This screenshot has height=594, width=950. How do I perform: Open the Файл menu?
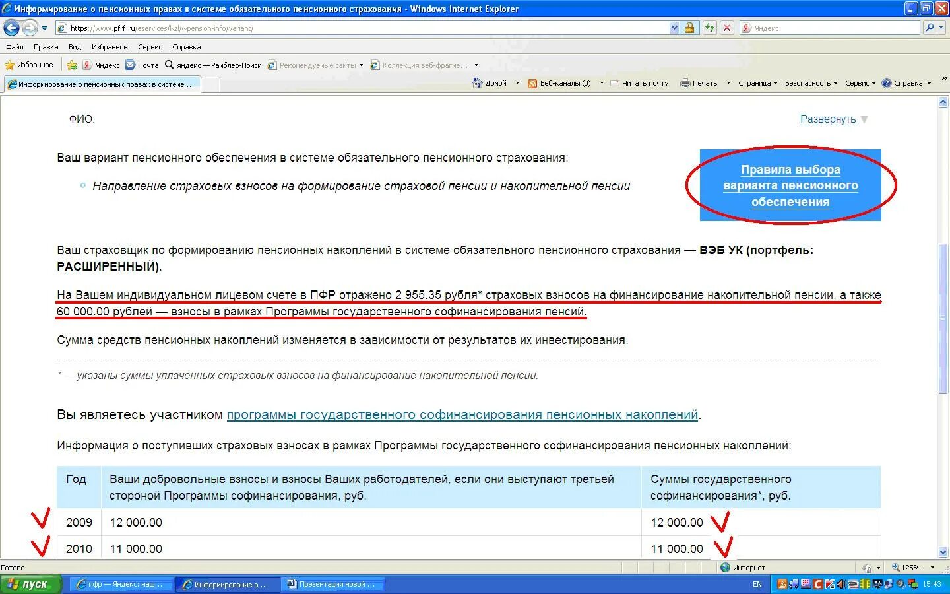15,47
